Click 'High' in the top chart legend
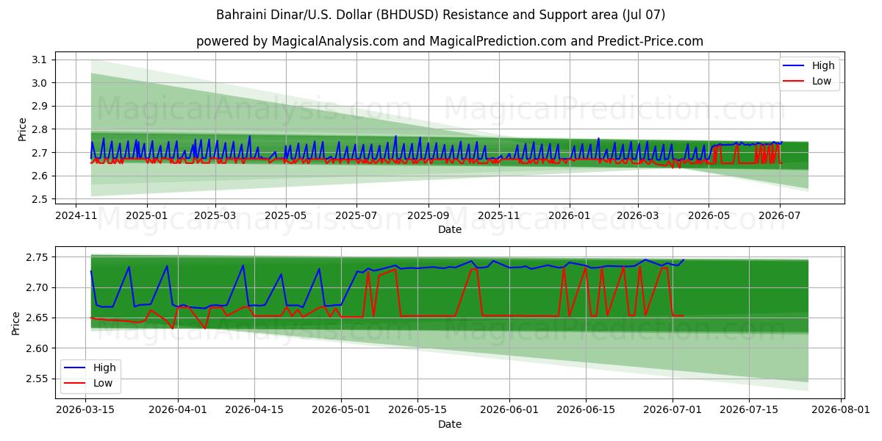 [x=823, y=65]
